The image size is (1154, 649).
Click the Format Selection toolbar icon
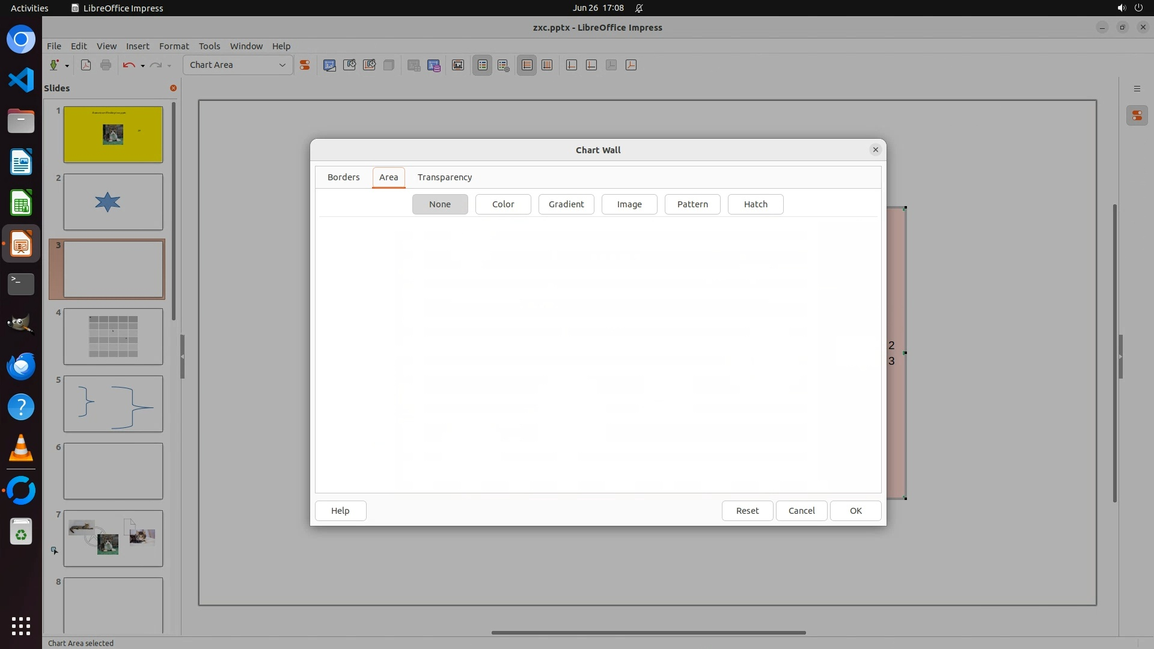(x=305, y=66)
